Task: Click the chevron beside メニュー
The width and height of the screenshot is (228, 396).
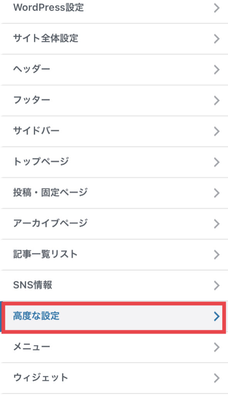Action: click(217, 347)
